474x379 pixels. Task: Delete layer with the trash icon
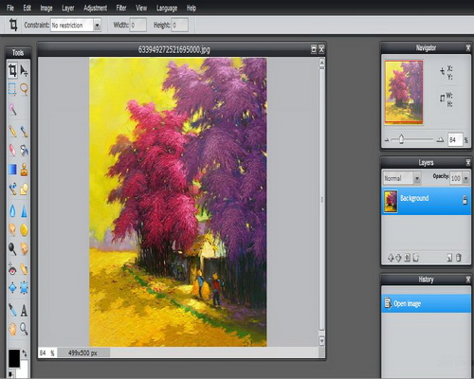[x=459, y=258]
